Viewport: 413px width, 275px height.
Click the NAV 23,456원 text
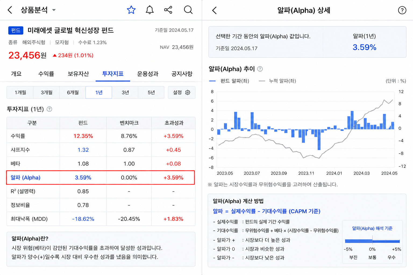click(177, 47)
